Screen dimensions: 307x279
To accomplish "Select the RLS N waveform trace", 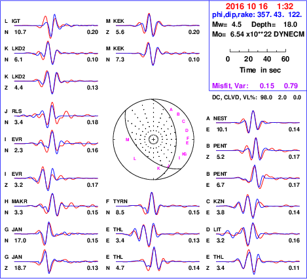I will coord(56,115).
